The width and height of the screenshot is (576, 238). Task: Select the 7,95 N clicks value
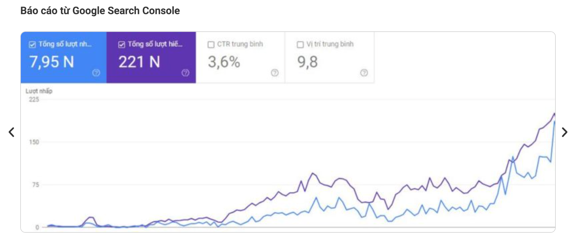[52, 62]
